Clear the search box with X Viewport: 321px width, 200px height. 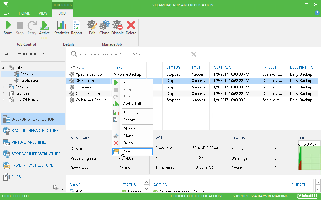click(x=194, y=54)
